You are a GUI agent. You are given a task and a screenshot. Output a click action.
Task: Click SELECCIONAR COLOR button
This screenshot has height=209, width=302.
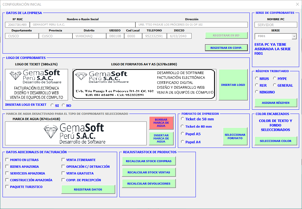275,141
